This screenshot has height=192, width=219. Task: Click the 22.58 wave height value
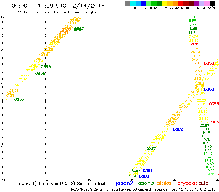coord(28,73)
